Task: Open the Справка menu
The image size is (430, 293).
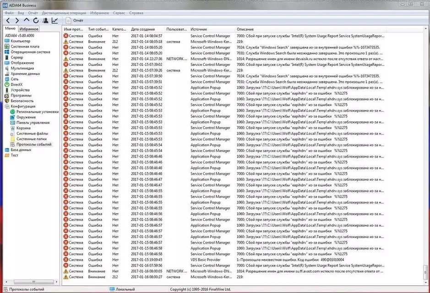Action: coord(136,13)
